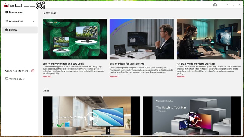This screenshot has height=137, width=244.
Task: Click the Eco-Friendly Monitors and ESG Goals title
Action: 63,64
